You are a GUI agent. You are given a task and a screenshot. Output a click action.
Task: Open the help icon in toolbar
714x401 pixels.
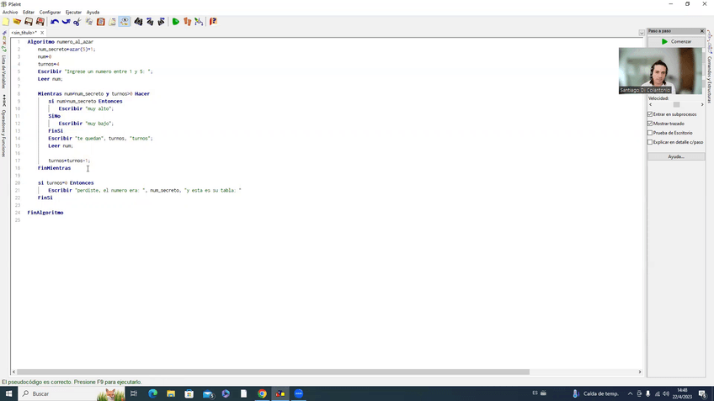point(213,22)
